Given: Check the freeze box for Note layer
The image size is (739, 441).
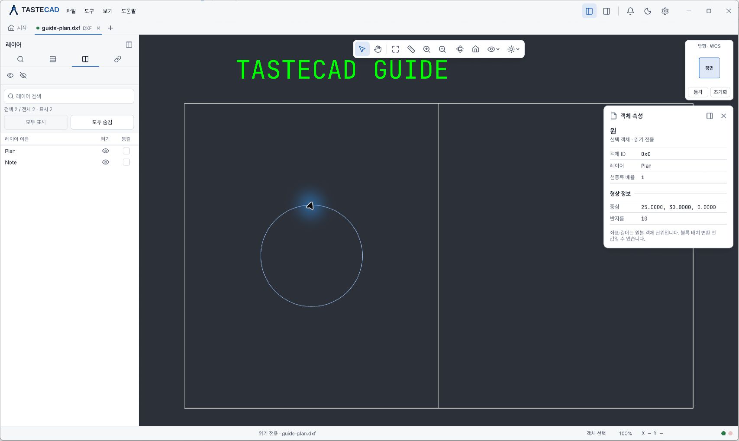Looking at the screenshot, I should tap(126, 162).
